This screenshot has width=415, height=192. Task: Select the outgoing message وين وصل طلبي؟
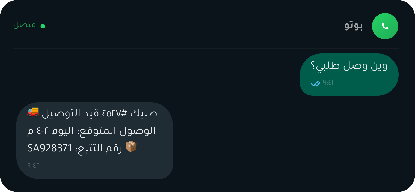[x=349, y=66]
